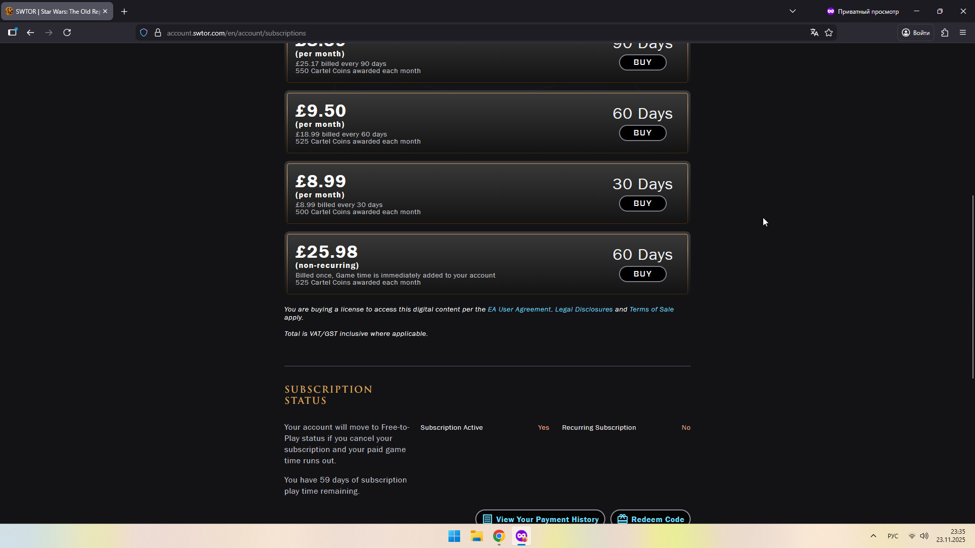Open the EA User Agreement link

(519, 310)
